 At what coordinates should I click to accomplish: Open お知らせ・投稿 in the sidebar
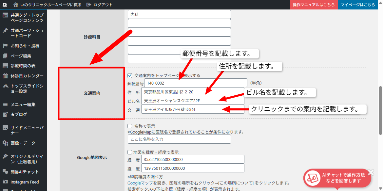click(25, 46)
